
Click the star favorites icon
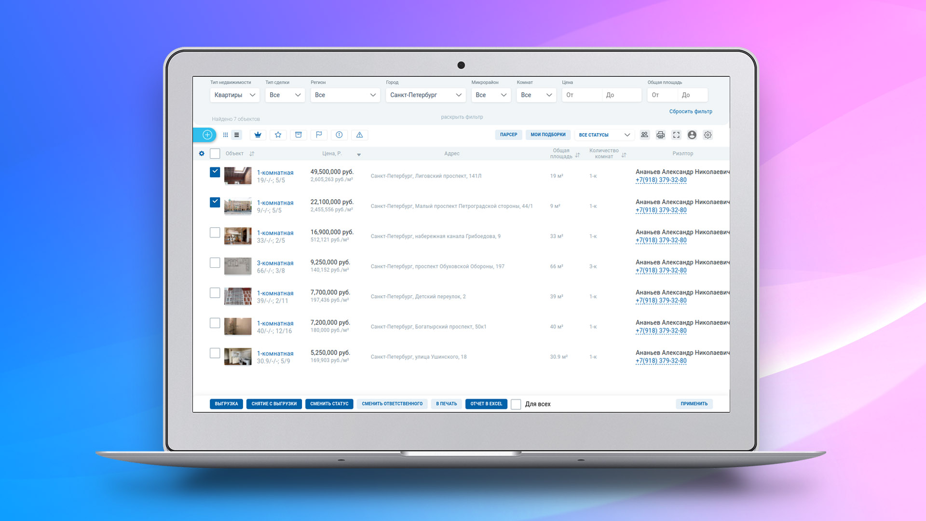click(278, 135)
